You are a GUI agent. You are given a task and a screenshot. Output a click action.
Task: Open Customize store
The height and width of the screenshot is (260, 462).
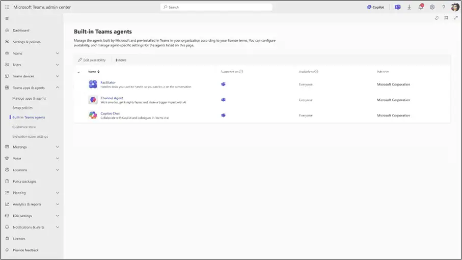(24, 127)
